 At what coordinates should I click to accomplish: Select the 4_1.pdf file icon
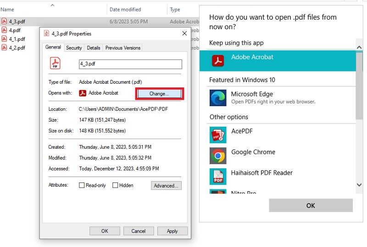pos(4,39)
